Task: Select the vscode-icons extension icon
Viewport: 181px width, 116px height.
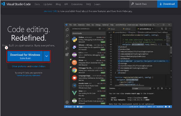Action: [74, 85]
